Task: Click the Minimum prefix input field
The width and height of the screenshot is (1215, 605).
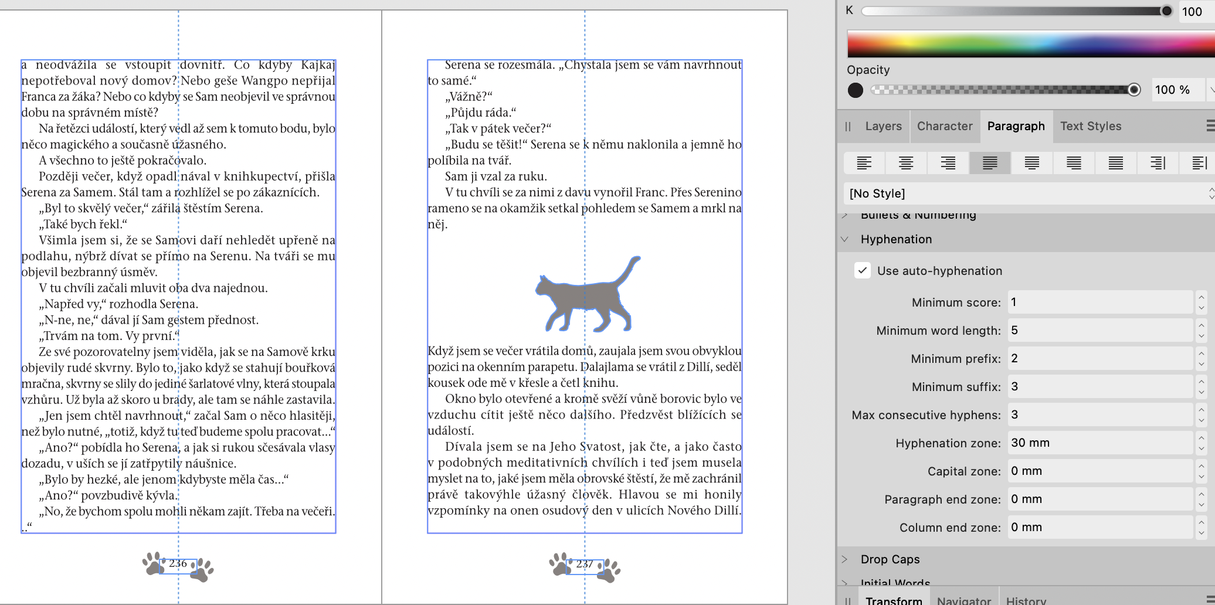Action: (1101, 359)
